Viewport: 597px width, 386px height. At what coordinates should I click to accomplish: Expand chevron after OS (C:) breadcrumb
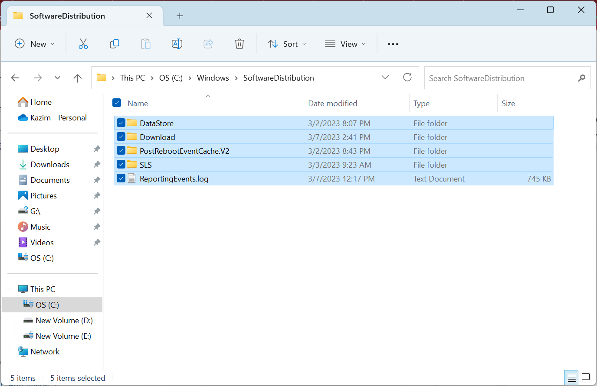click(x=190, y=78)
